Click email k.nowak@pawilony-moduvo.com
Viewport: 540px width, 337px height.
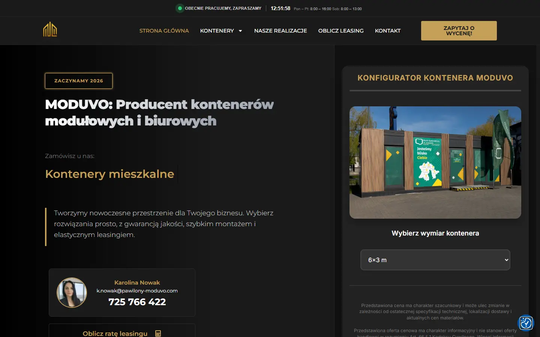click(x=137, y=291)
